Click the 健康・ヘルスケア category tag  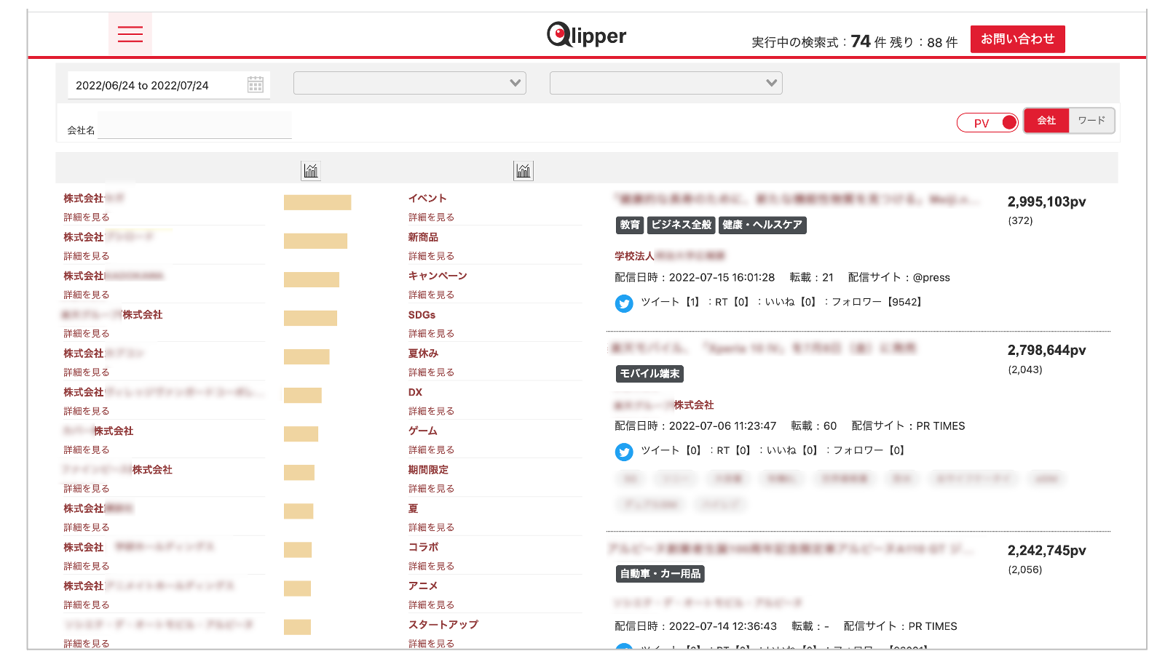tap(762, 225)
